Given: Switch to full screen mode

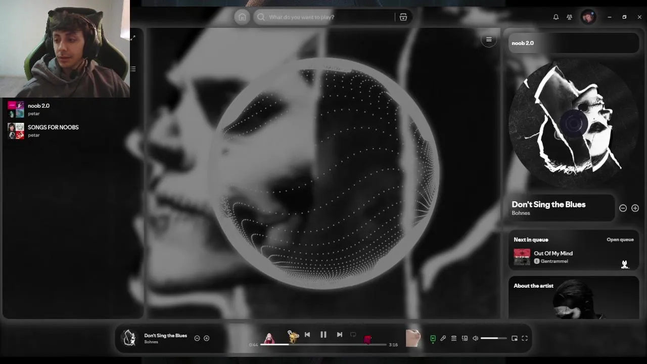Looking at the screenshot, I should click(525, 338).
